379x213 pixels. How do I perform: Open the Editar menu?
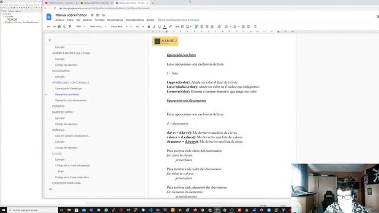70,20
